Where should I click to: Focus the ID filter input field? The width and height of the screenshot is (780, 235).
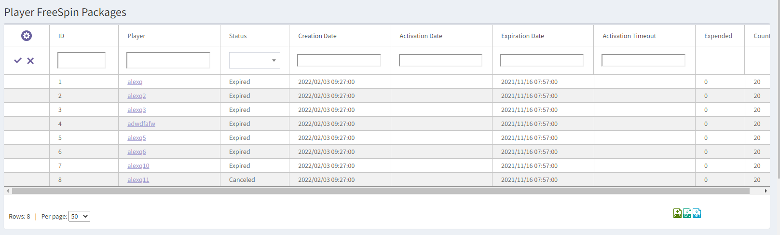coord(81,60)
